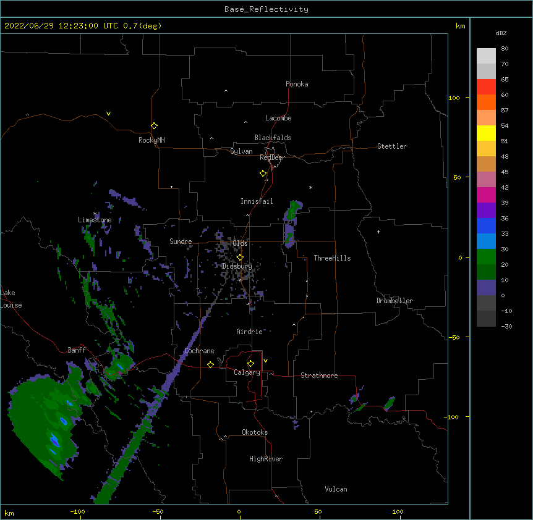Click the Airdrie city label
Viewport: 533px width, 520px height.
point(249,332)
